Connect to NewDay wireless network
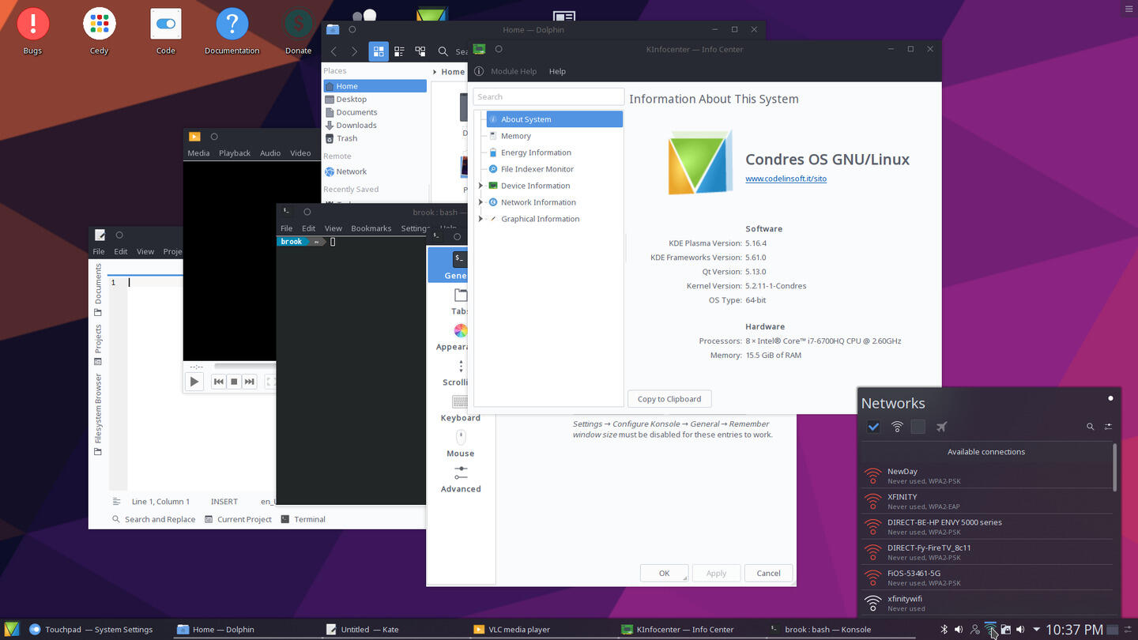 pos(986,476)
